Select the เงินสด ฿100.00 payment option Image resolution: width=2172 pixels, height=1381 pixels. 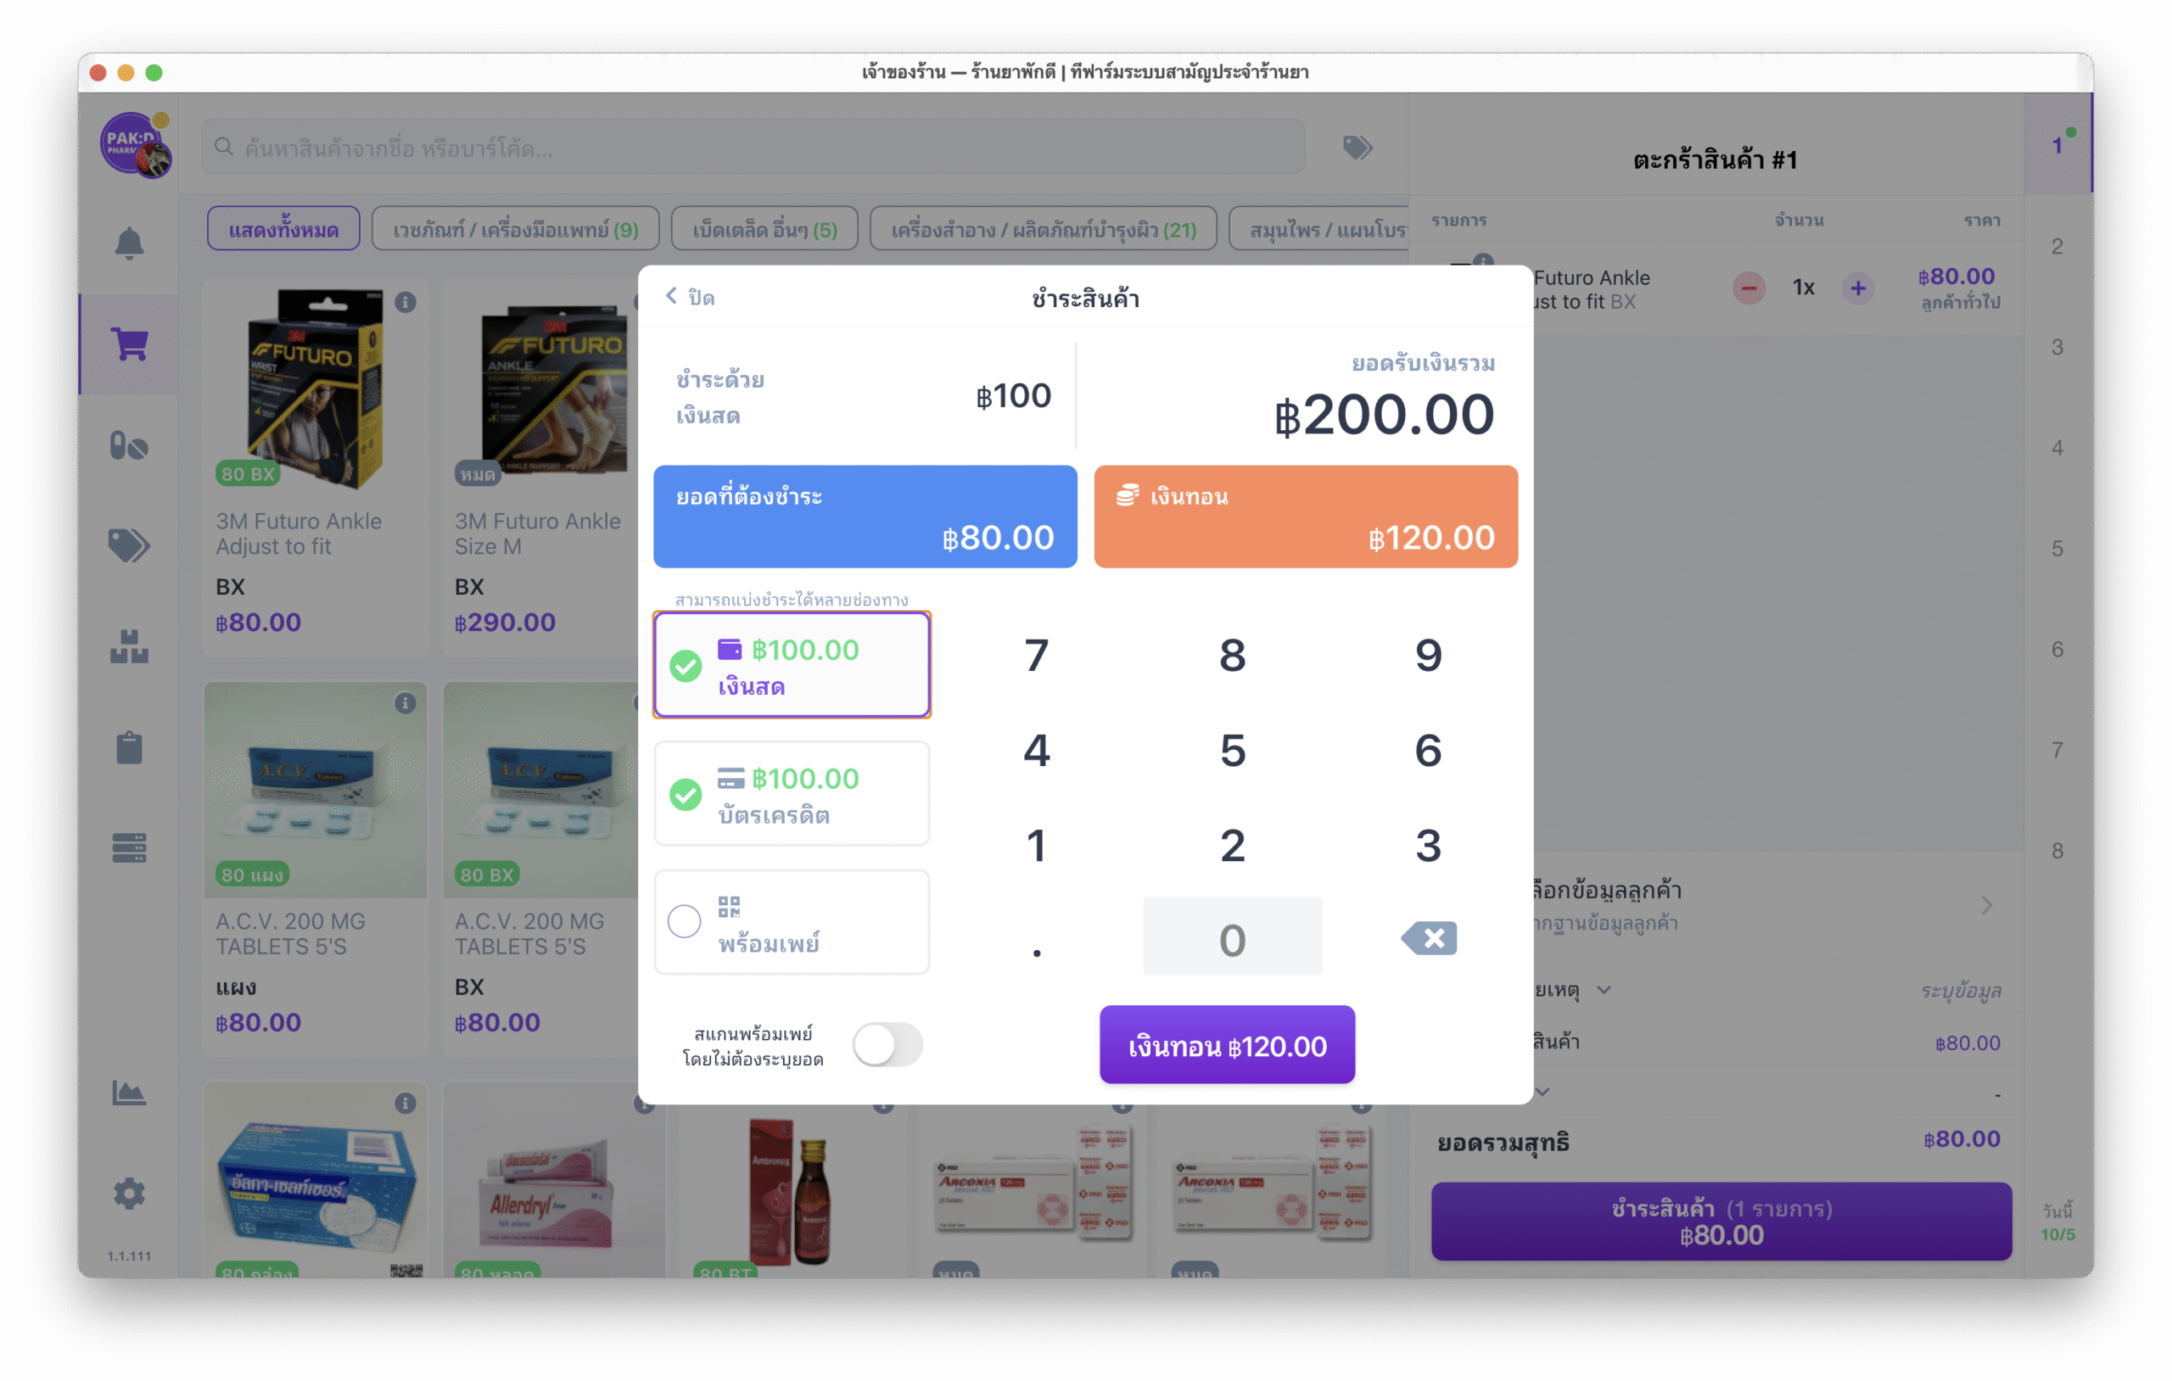[791, 665]
